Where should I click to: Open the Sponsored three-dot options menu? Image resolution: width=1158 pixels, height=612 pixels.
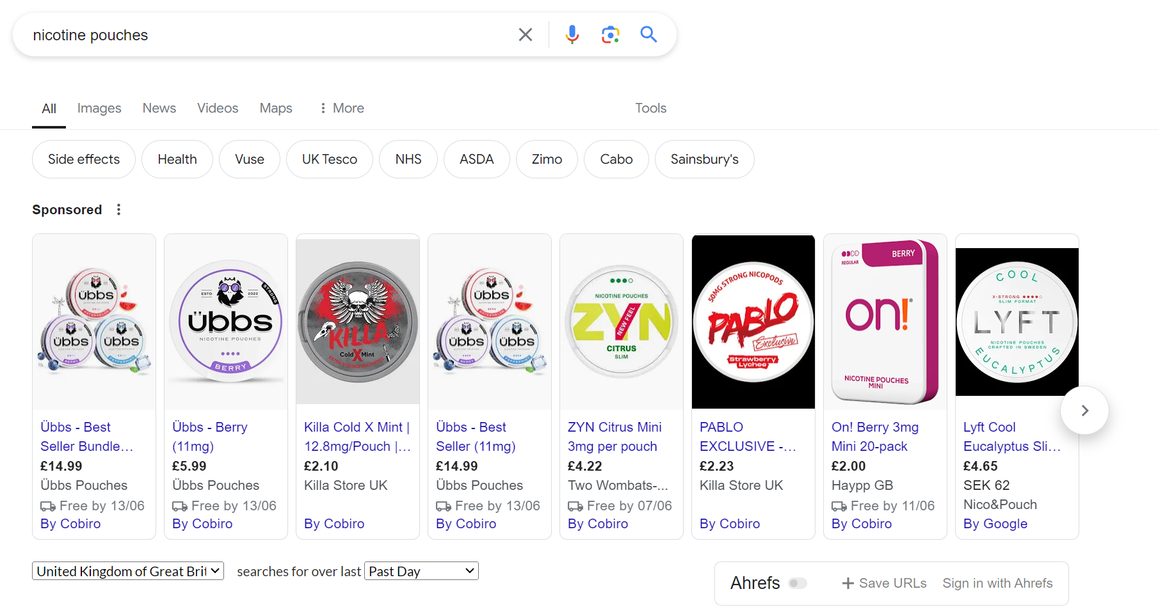coord(118,210)
